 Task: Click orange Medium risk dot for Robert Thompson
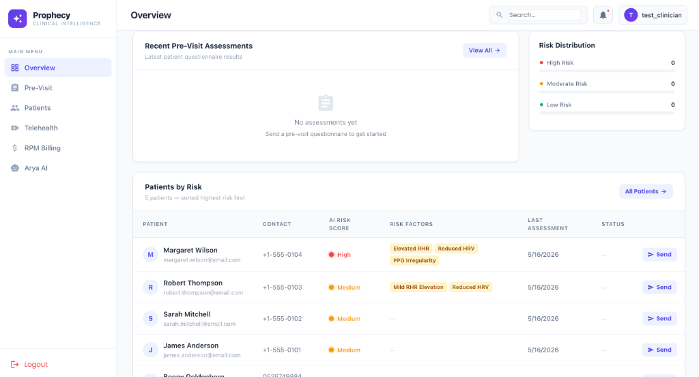(331, 288)
